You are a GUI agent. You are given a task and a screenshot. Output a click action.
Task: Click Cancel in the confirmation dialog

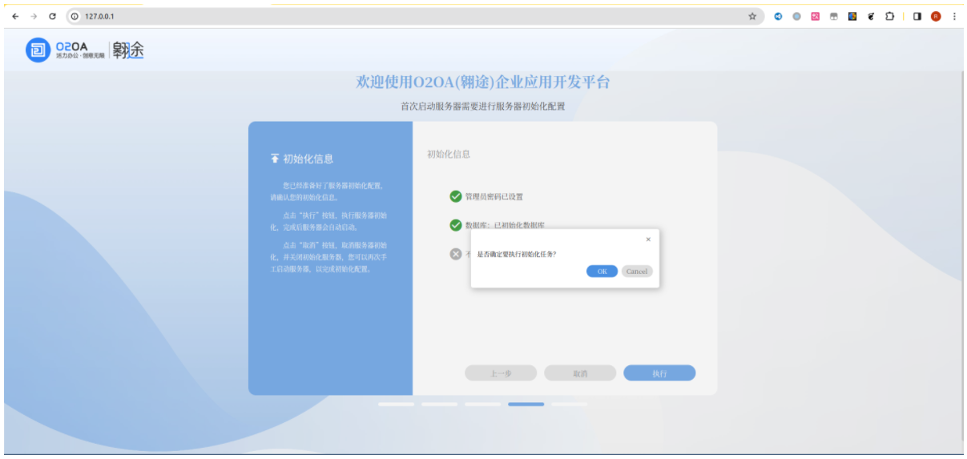click(x=637, y=272)
